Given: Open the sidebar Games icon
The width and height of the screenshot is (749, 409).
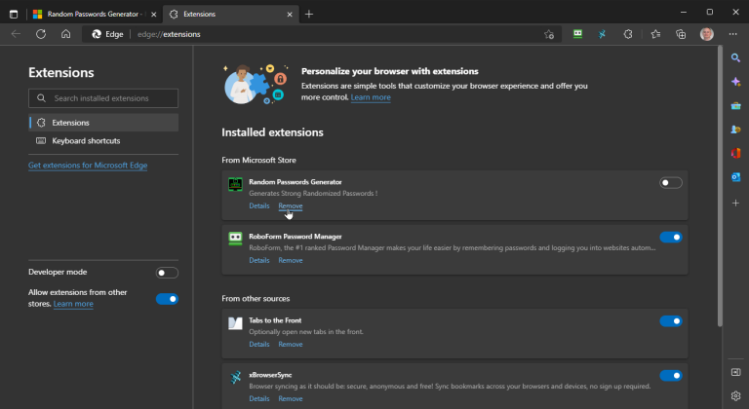Looking at the screenshot, I should (x=735, y=130).
